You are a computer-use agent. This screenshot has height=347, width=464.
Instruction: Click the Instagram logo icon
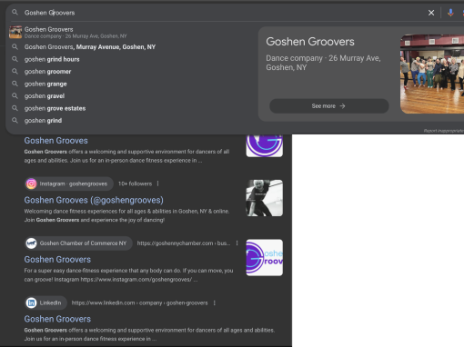tap(31, 183)
